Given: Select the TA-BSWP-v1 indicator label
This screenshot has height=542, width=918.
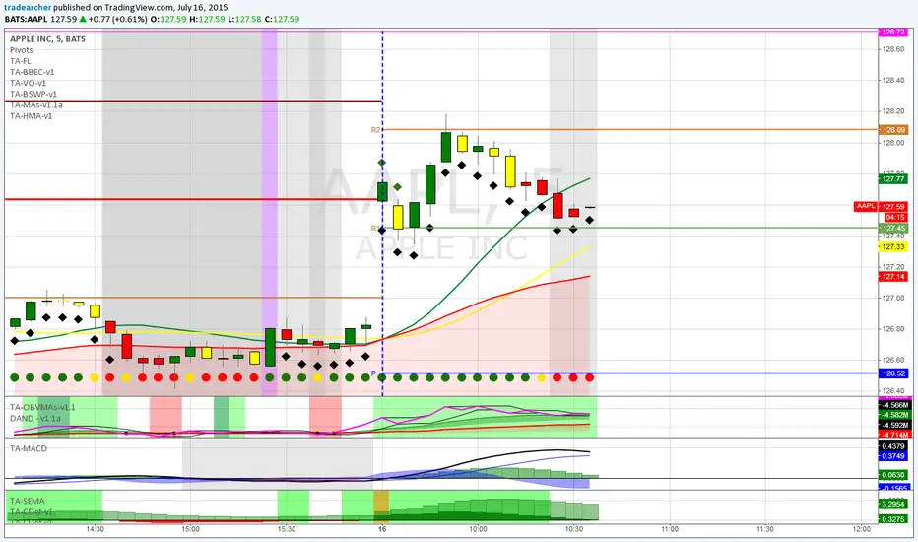Looking at the screenshot, I should (x=33, y=94).
